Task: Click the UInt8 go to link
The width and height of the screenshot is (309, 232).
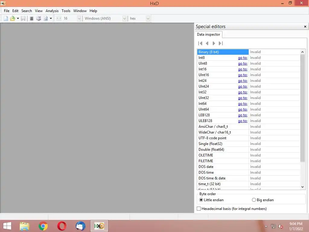Action: click(x=243, y=63)
